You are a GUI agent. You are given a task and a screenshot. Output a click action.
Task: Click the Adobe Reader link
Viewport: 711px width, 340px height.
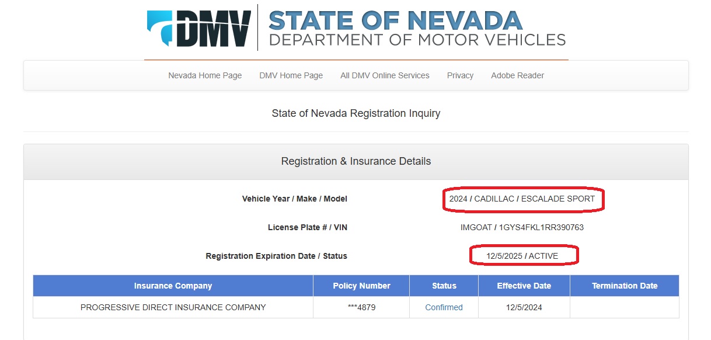tap(517, 75)
